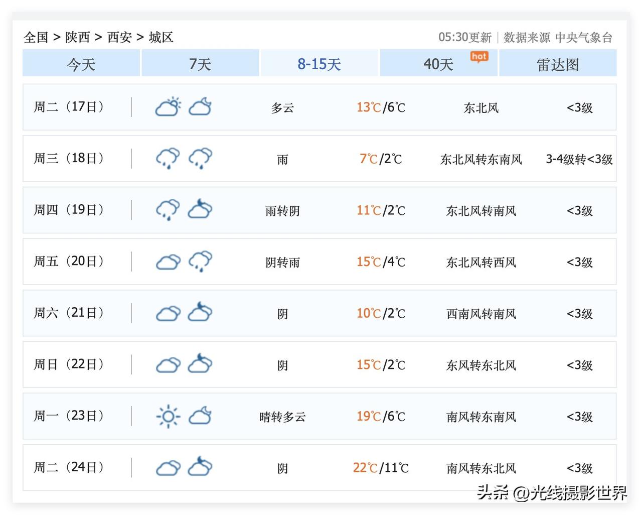Click the 19℃/6℃ temperature
The width and height of the screenshot is (642, 515).
coord(381,417)
